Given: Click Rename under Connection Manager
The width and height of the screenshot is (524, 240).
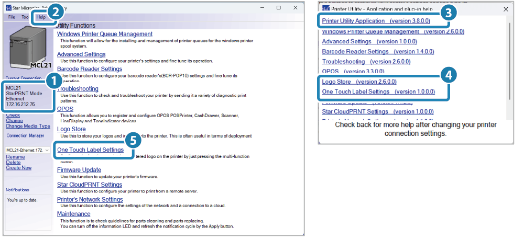Looking at the screenshot, I should tap(15, 157).
